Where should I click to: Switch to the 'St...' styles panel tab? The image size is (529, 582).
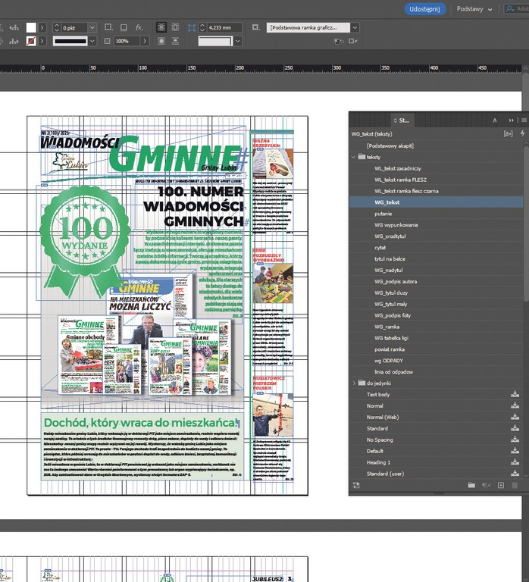[403, 120]
